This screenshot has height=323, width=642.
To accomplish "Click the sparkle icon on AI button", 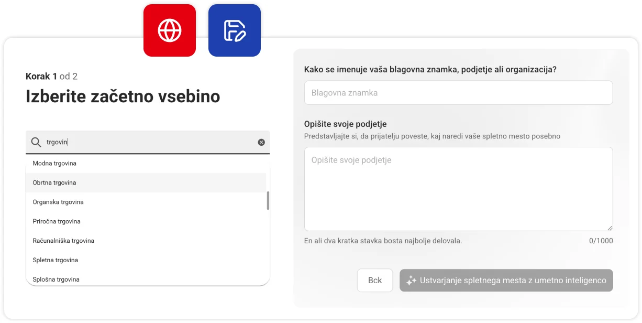I will 411,281.
